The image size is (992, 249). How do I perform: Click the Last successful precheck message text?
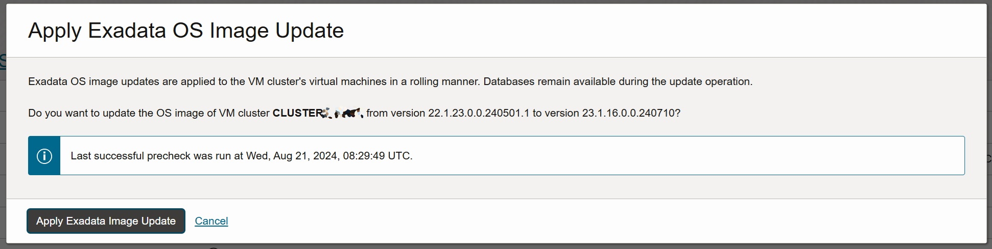(x=242, y=156)
